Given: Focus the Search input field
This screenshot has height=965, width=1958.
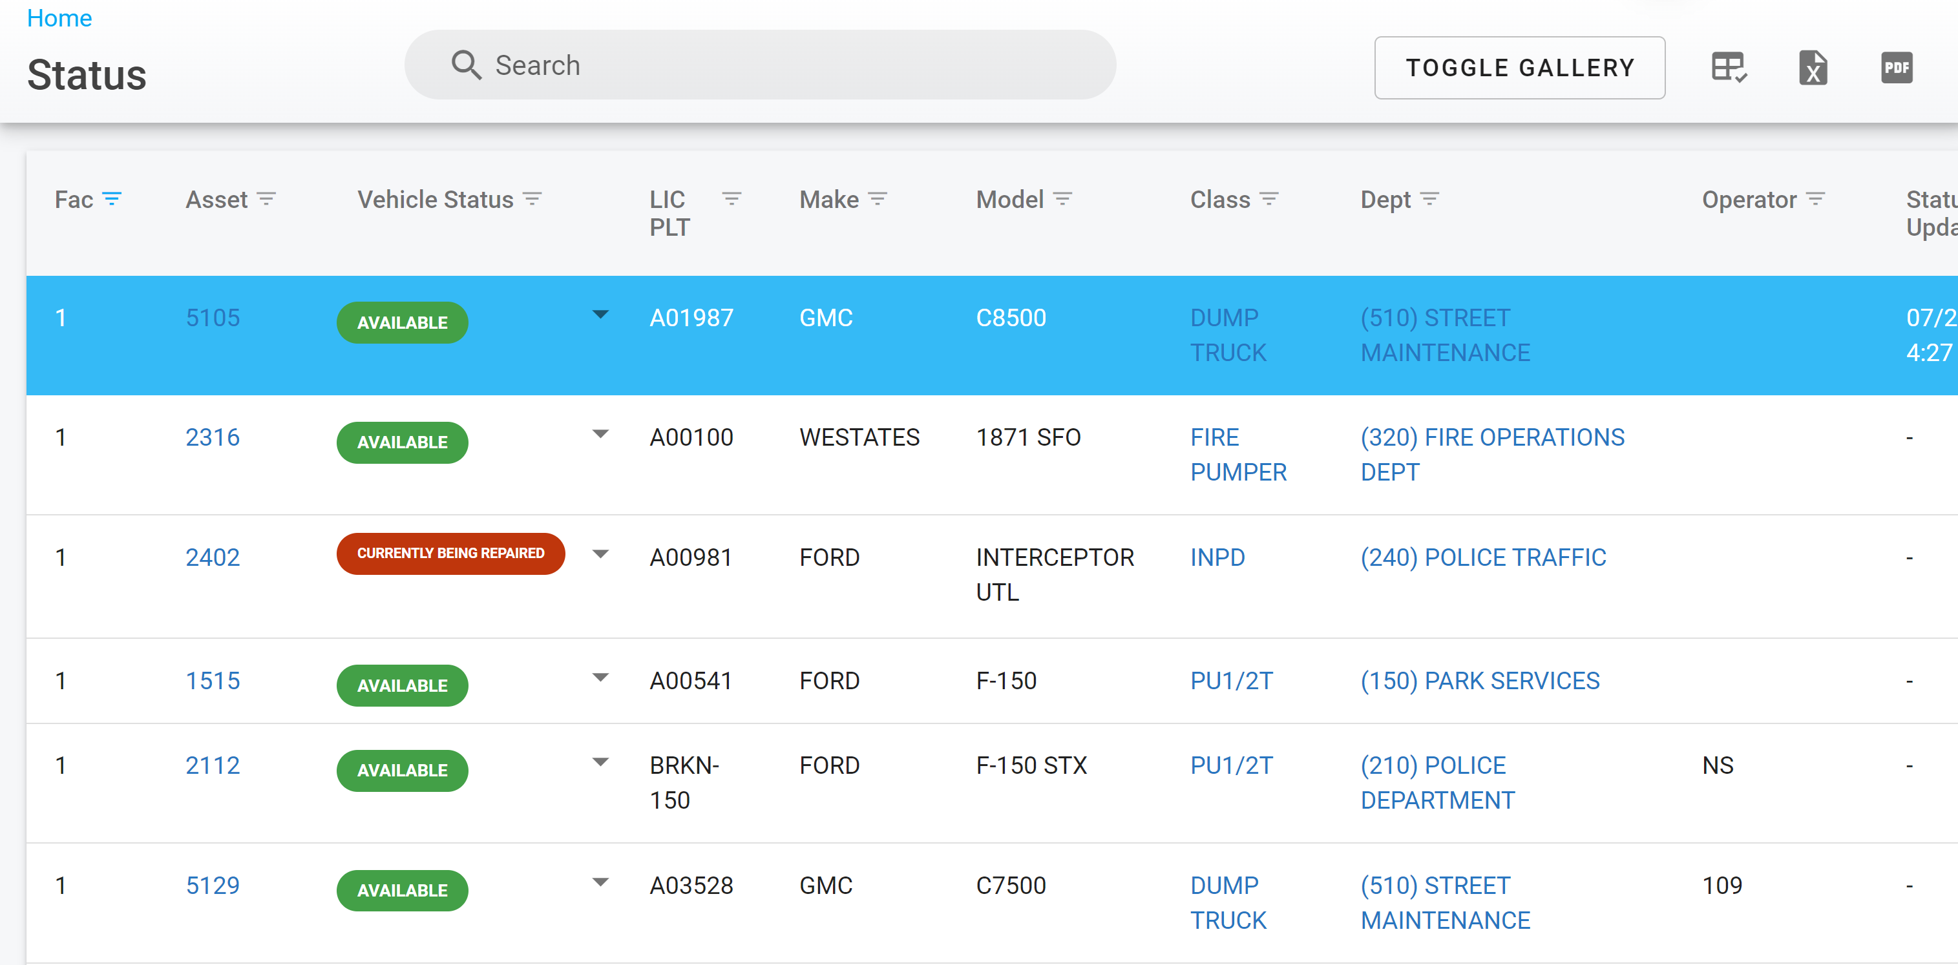Looking at the screenshot, I should 760,65.
